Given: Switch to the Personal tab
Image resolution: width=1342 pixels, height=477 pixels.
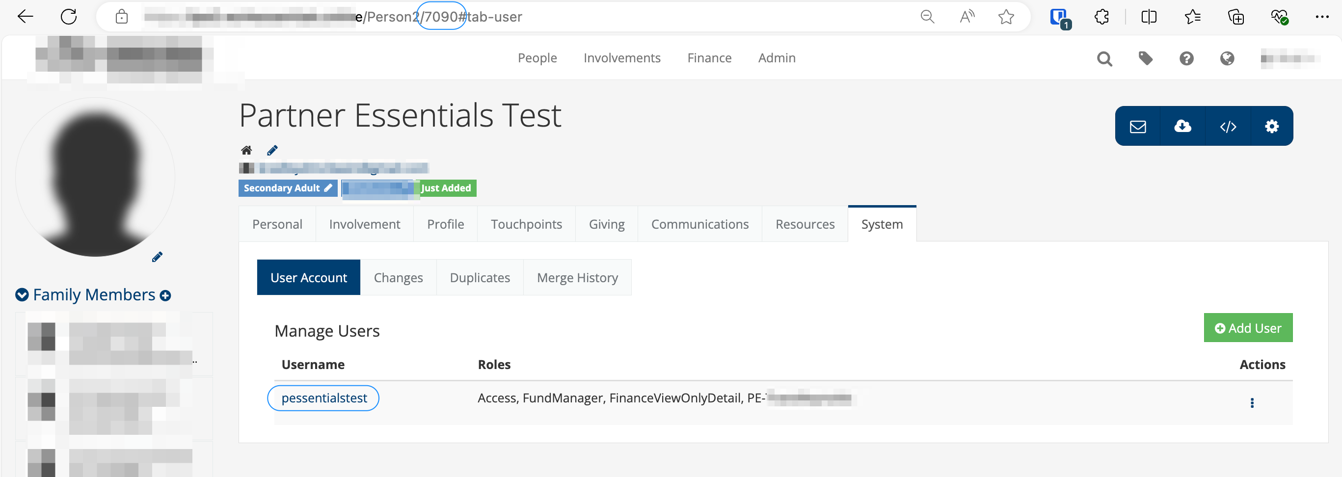Looking at the screenshot, I should tap(277, 224).
